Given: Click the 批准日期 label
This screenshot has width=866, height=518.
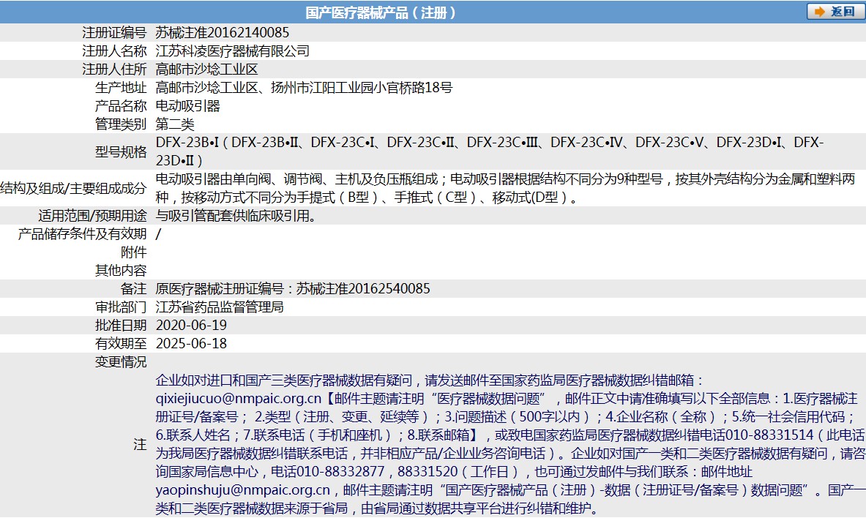Looking at the screenshot, I should point(121,325).
